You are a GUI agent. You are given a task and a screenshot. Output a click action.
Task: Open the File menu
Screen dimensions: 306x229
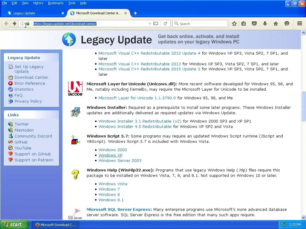click(4, 3)
